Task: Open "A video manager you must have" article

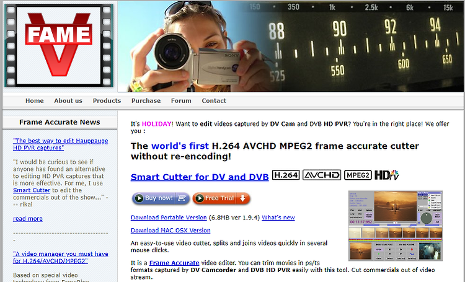Action: pos(61,257)
